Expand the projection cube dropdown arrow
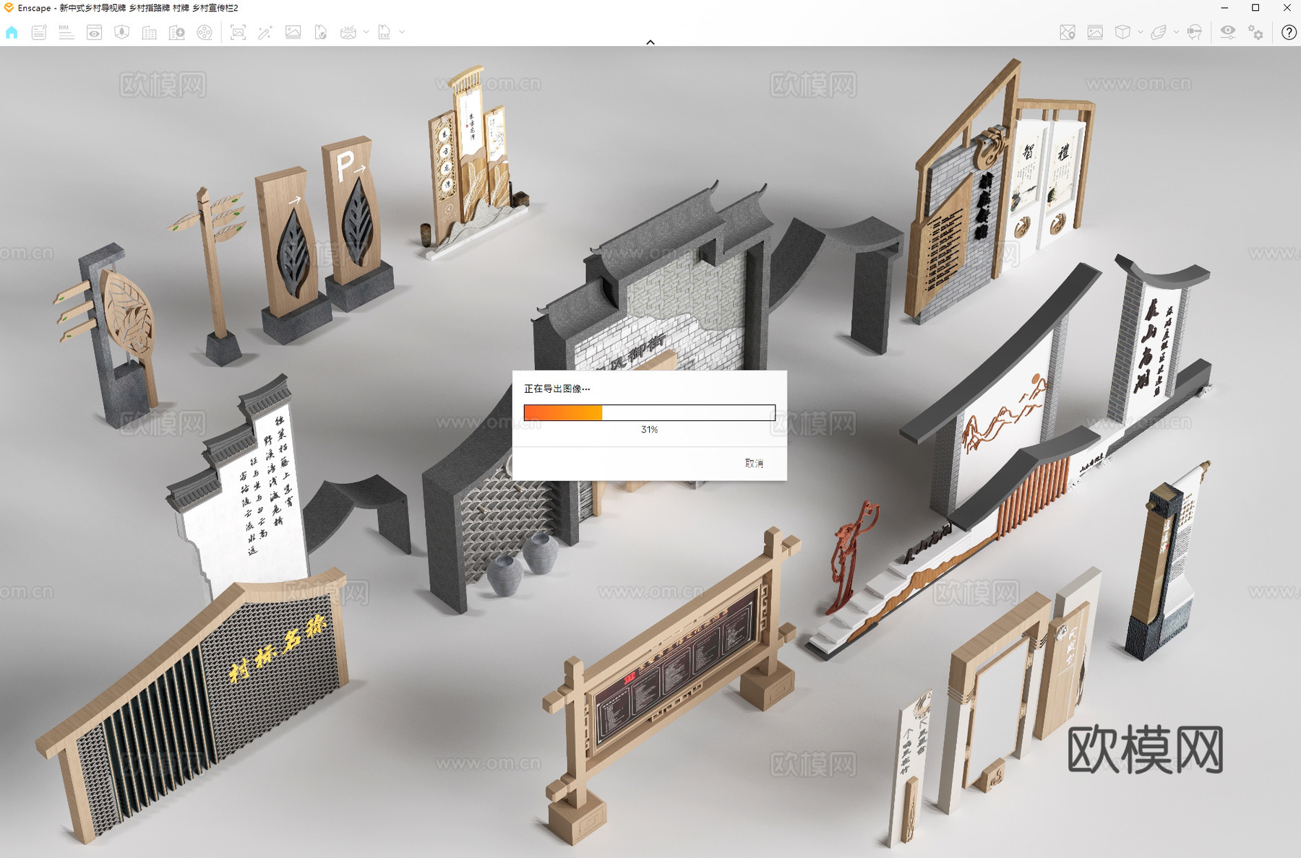The width and height of the screenshot is (1301, 858). click(x=1141, y=32)
